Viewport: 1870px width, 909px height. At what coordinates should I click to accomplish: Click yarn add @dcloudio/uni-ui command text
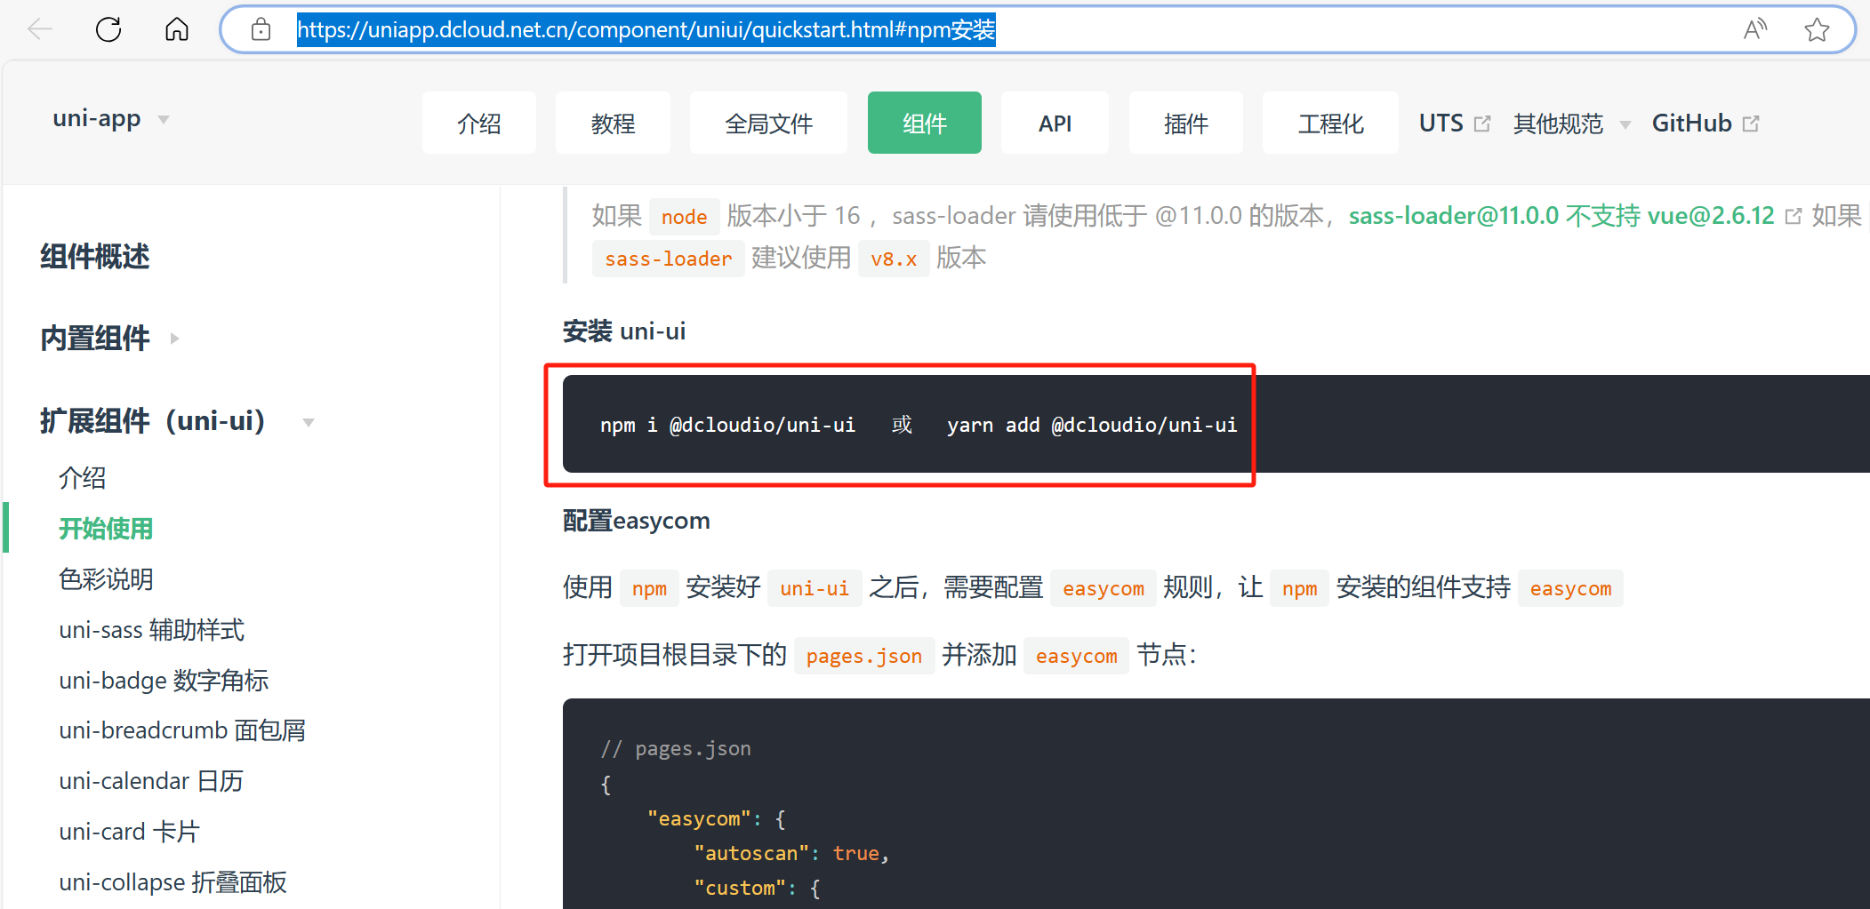(1092, 425)
